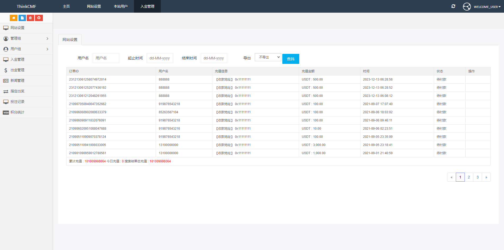Viewport: 504px width, 250px height.
Task: Open 指定出奖 exchange-arrows sidebar item
Action: coord(17,91)
